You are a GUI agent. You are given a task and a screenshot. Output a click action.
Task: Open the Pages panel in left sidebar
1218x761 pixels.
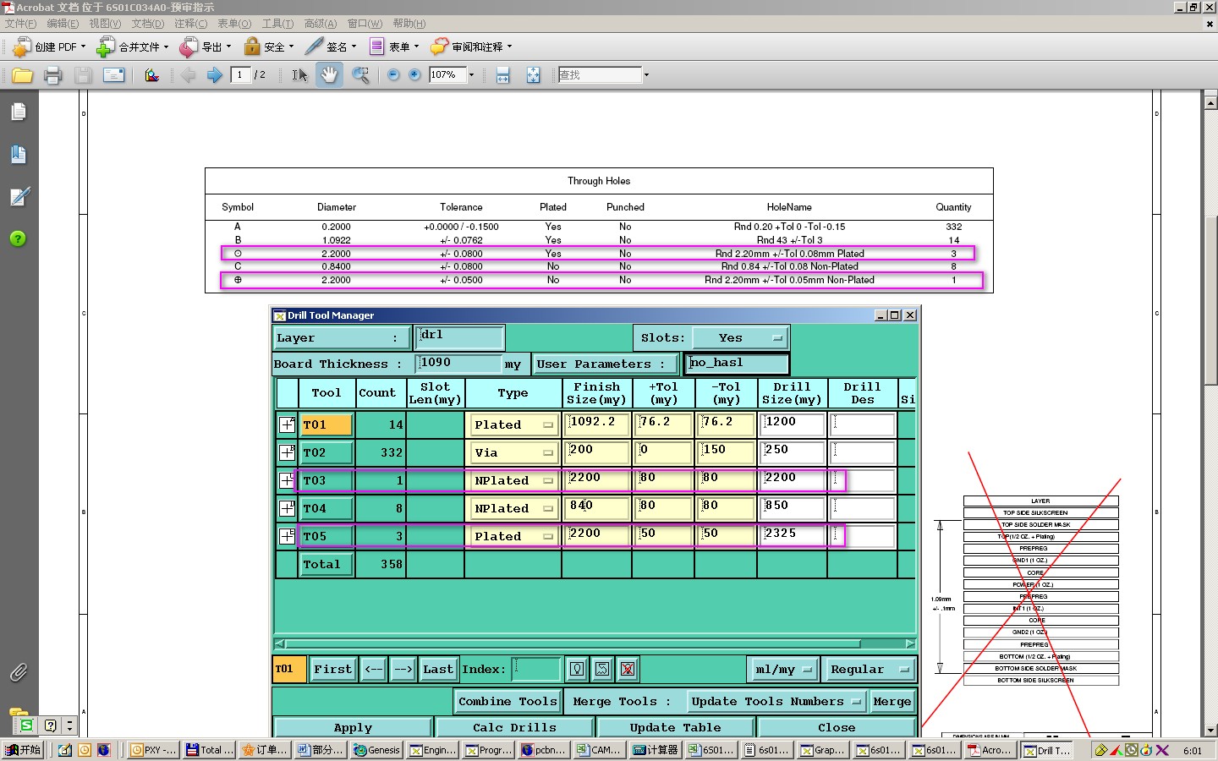click(x=19, y=112)
